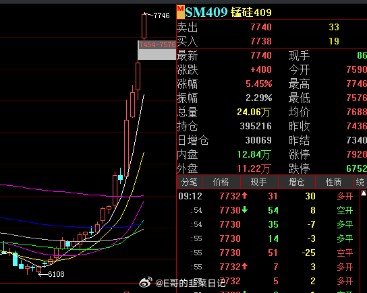The image size is (367, 293).
Task: Select the 09:12 tick row timestamp
Action: click(x=190, y=196)
